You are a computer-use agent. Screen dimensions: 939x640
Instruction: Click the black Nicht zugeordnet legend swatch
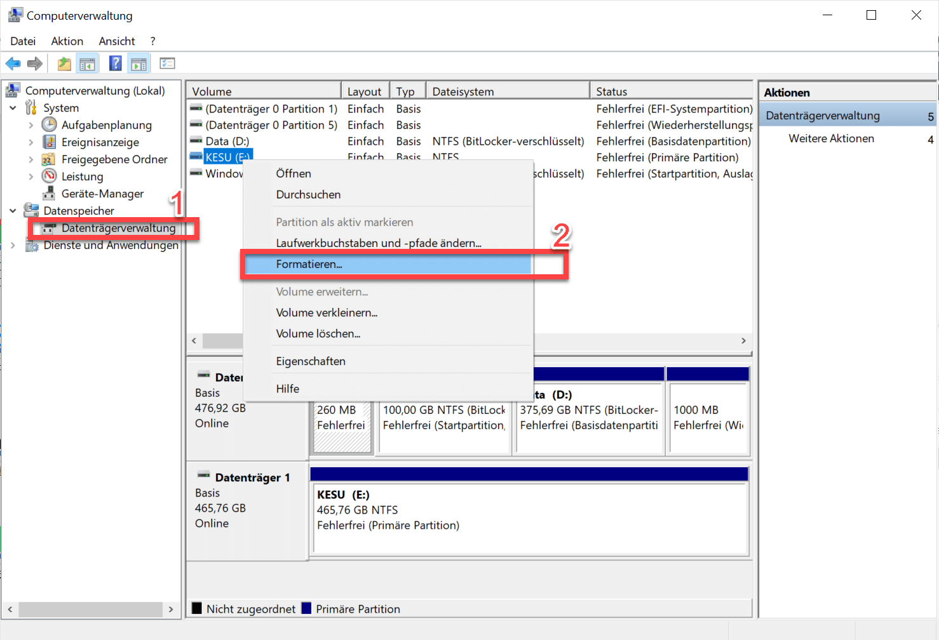coord(197,608)
